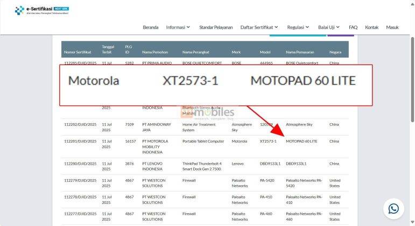The height and width of the screenshot is (226, 415).
Task: Click model PA-460 cell
Action: (x=266, y=214)
